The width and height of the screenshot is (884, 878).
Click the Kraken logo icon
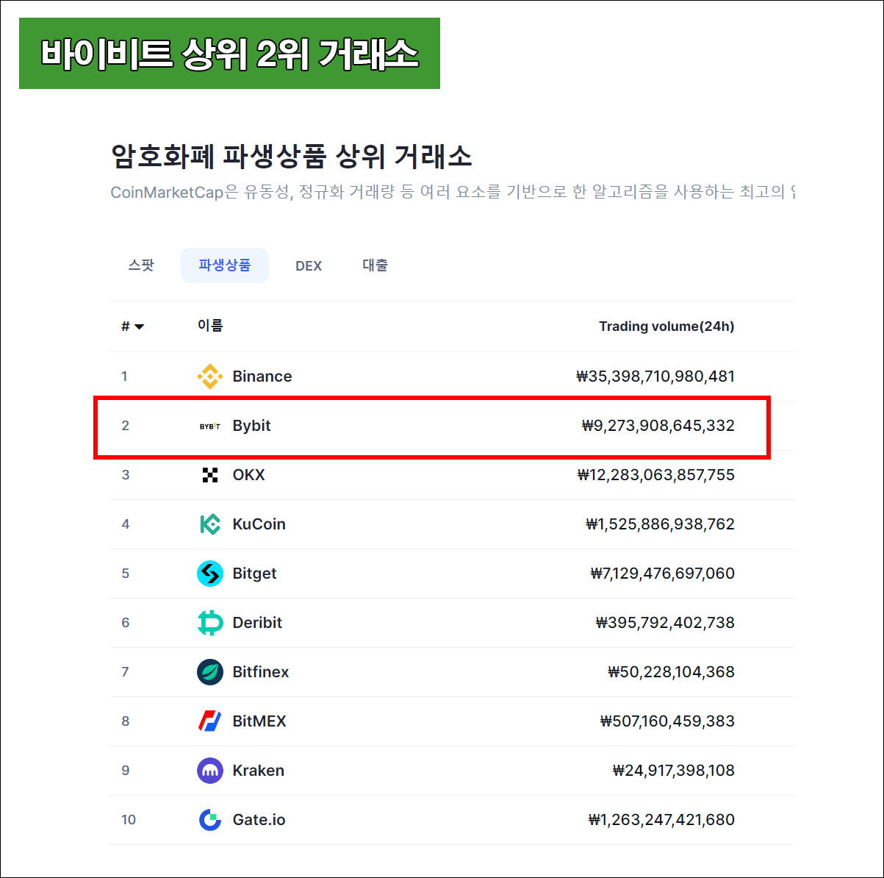pyautogui.click(x=210, y=771)
